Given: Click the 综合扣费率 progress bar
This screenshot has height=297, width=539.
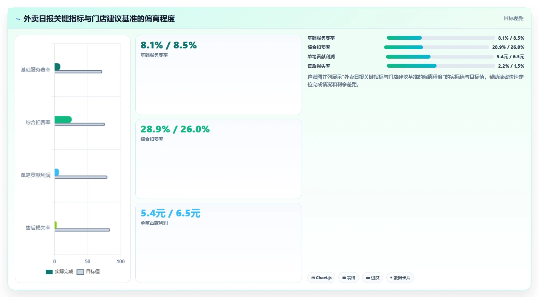Looking at the screenshot, I should click(x=437, y=47).
